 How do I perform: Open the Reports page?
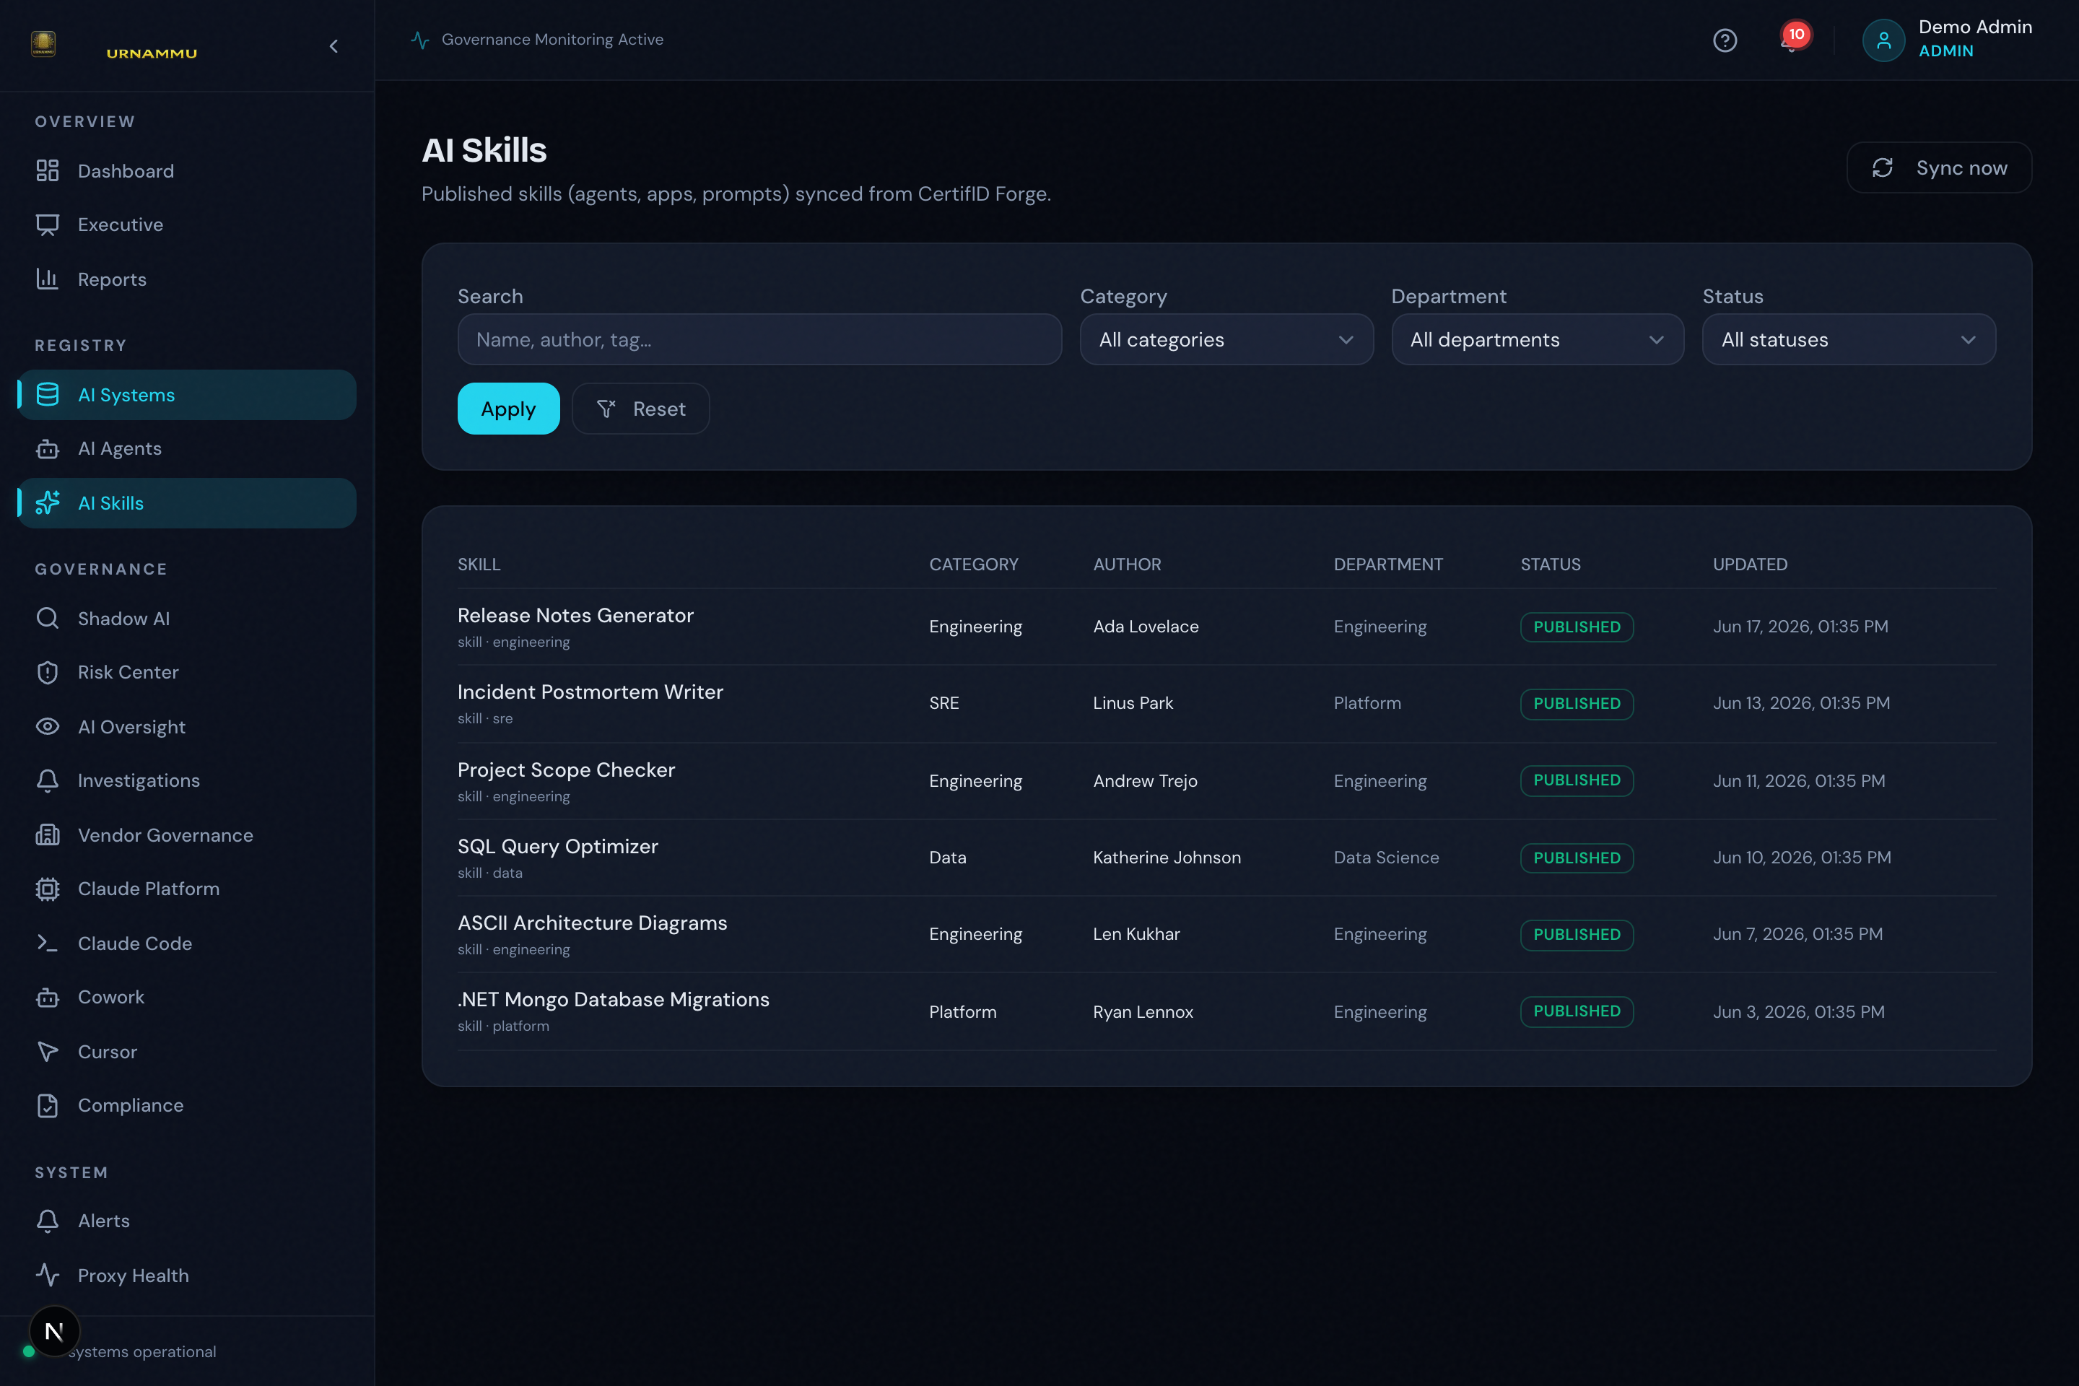point(186,279)
